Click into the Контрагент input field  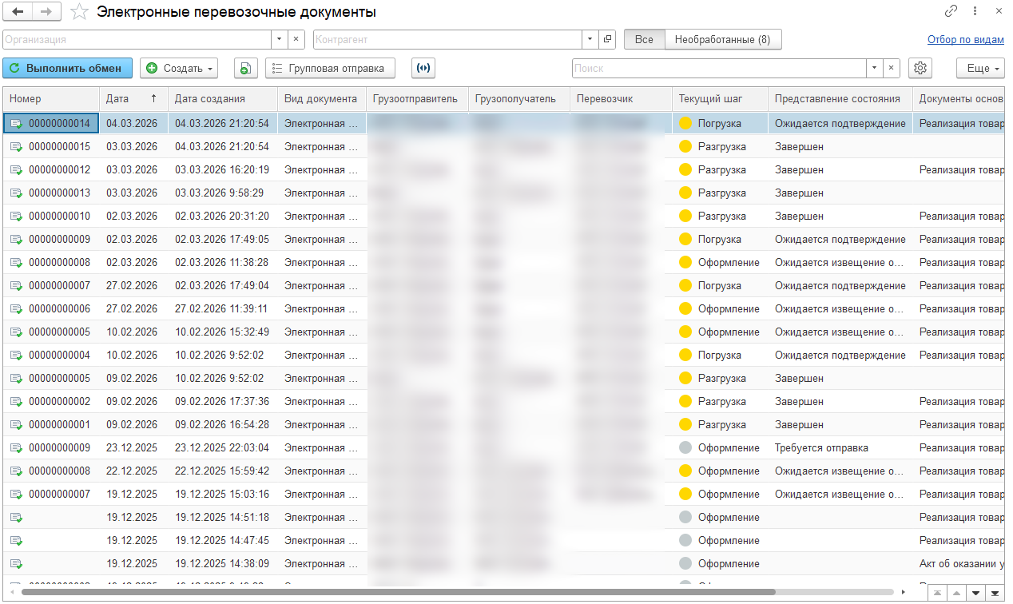[448, 39]
